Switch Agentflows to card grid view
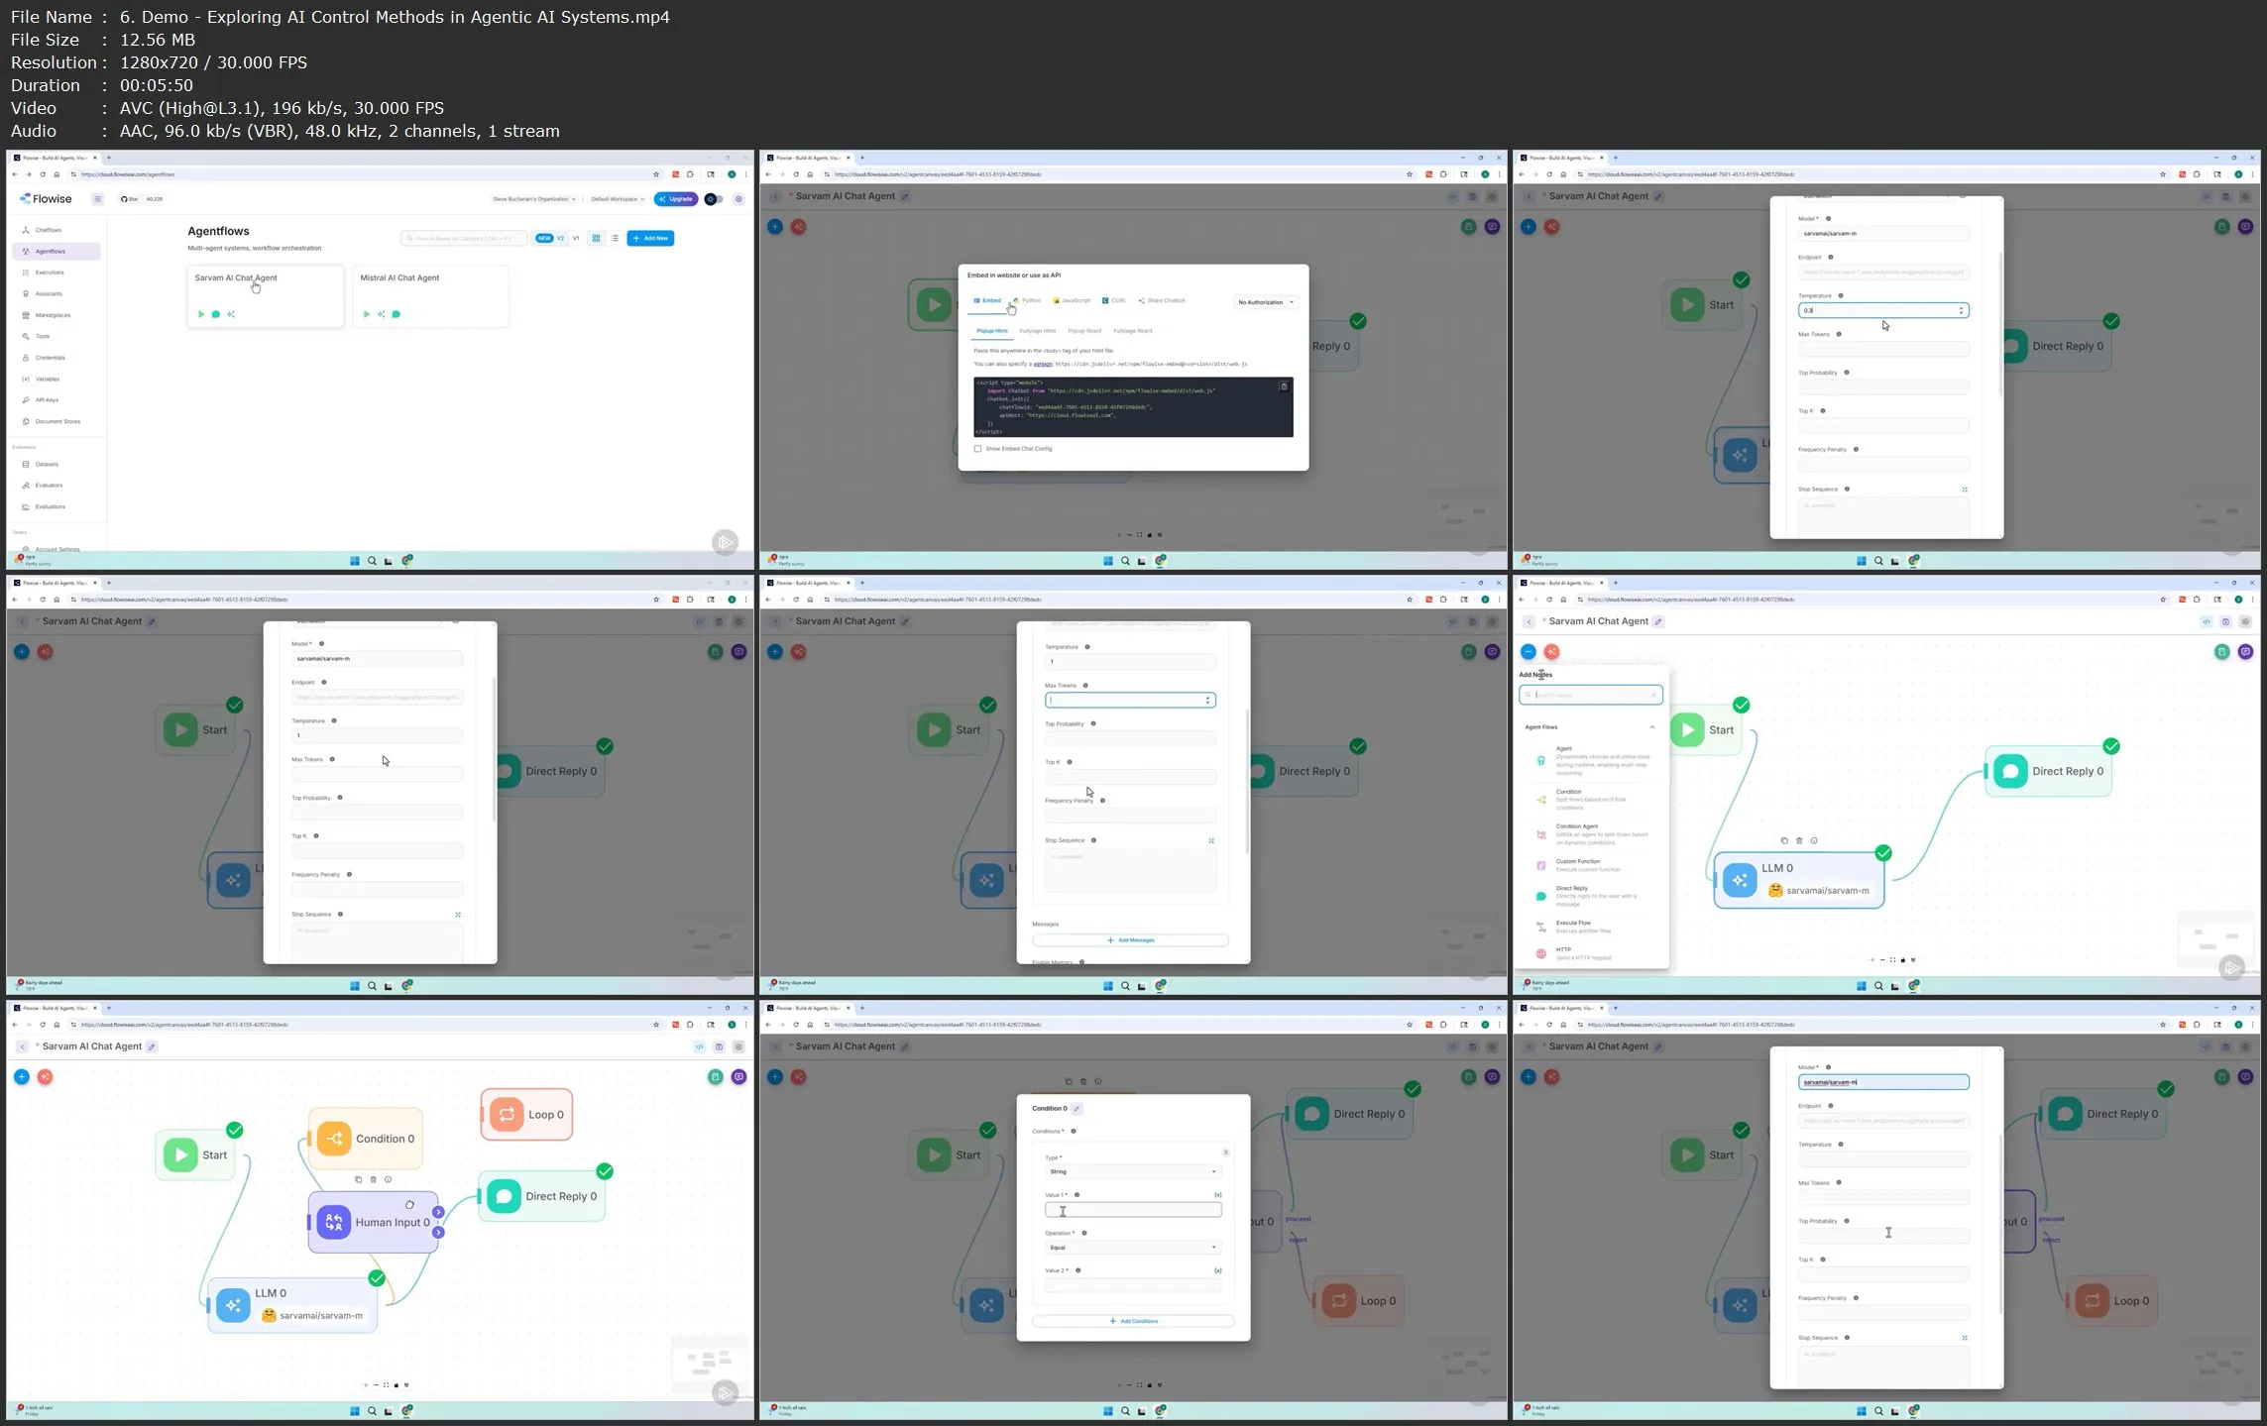The height and width of the screenshot is (1426, 2267). pos(596,238)
